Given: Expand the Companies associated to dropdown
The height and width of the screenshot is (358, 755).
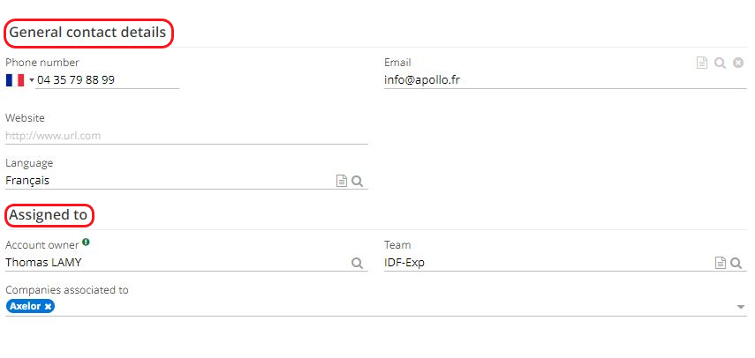Looking at the screenshot, I should tap(740, 307).
